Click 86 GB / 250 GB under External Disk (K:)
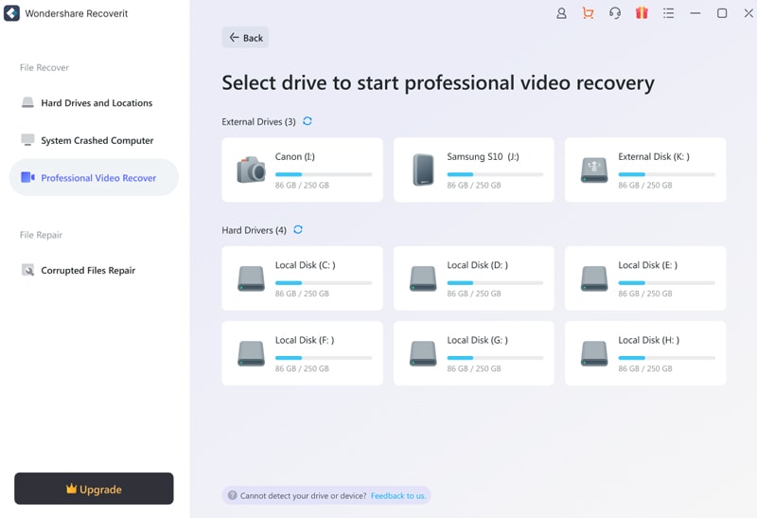Viewport: 757px width, 518px height. [x=645, y=185]
